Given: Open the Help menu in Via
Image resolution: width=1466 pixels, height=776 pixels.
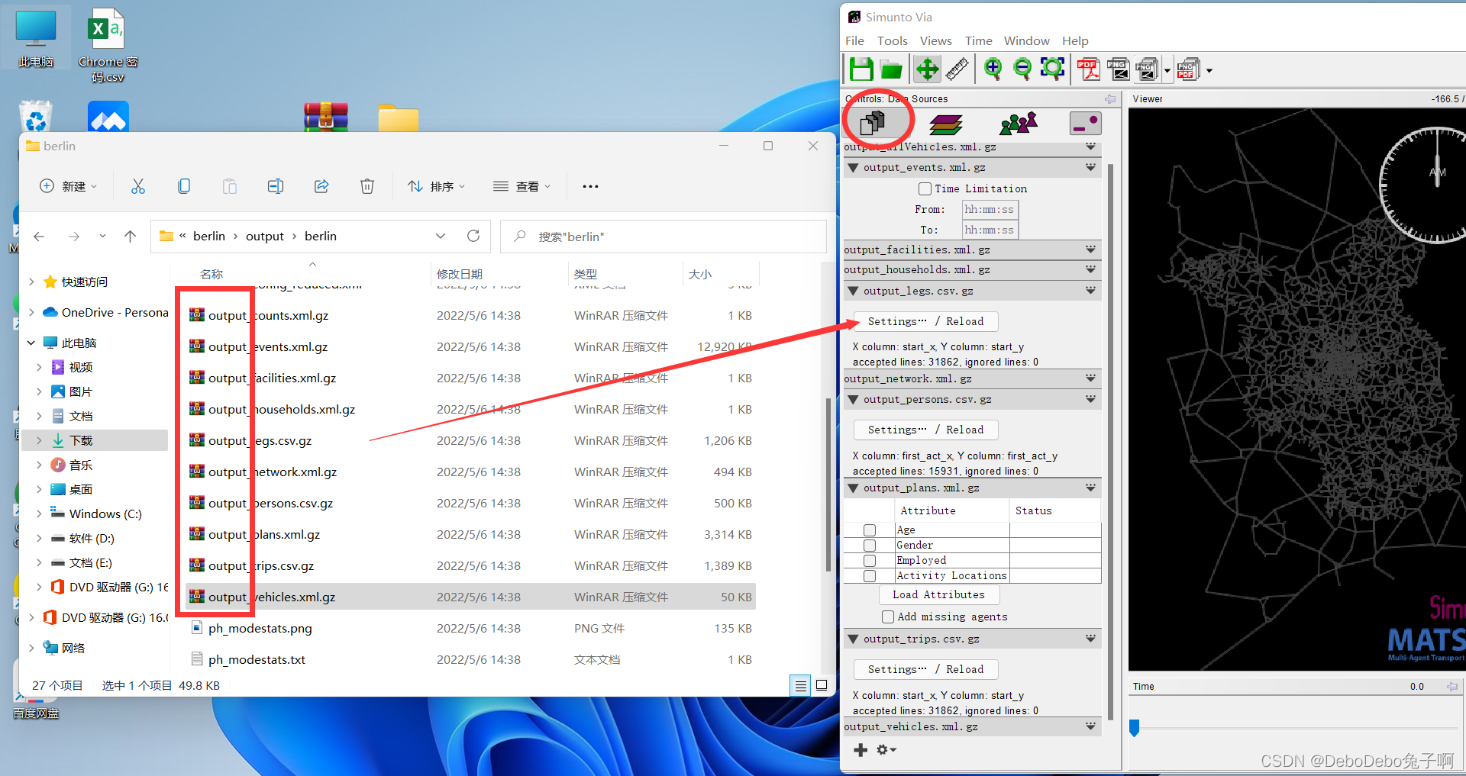Looking at the screenshot, I should (x=1075, y=40).
